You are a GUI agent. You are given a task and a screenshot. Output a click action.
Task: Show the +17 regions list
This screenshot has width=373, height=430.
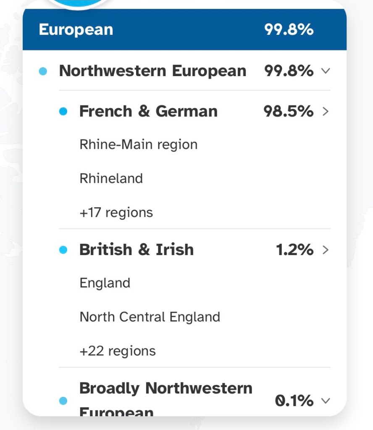pyautogui.click(x=116, y=212)
